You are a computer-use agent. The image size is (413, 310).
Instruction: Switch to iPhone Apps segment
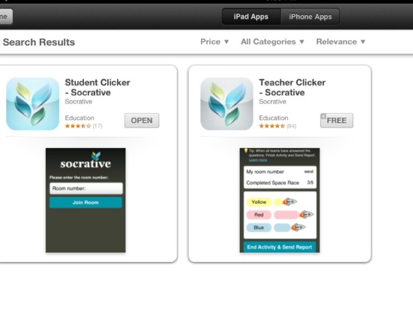(x=310, y=17)
